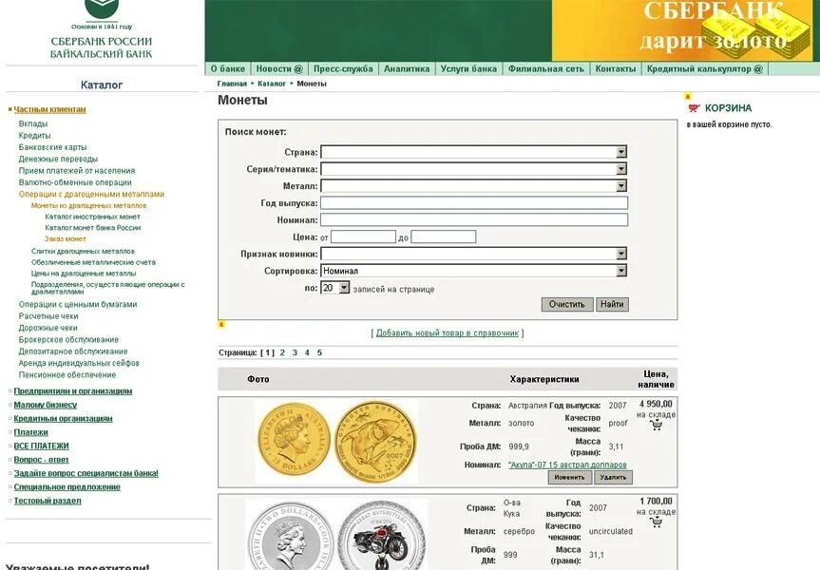Open Монеты из драгоценных металлов

pyautogui.click(x=89, y=205)
